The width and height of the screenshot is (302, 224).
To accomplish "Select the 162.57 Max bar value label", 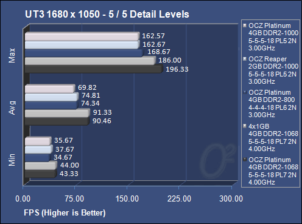I will [x=153, y=36].
